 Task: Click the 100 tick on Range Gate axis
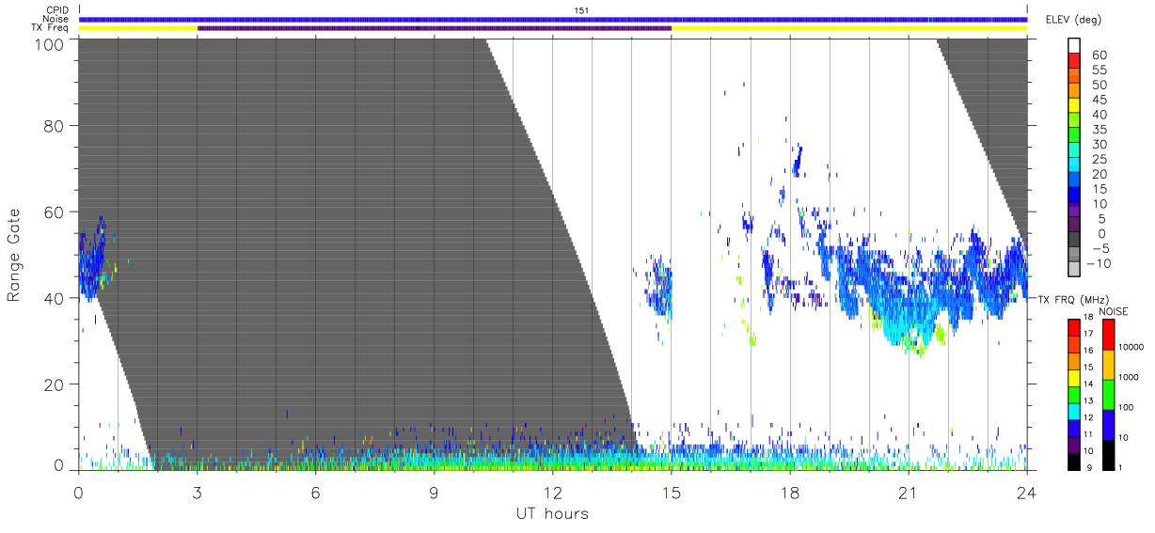49,43
